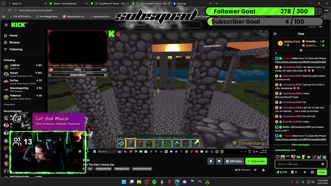Expand the chat leaderboard arrow

pyautogui.click(x=301, y=50)
